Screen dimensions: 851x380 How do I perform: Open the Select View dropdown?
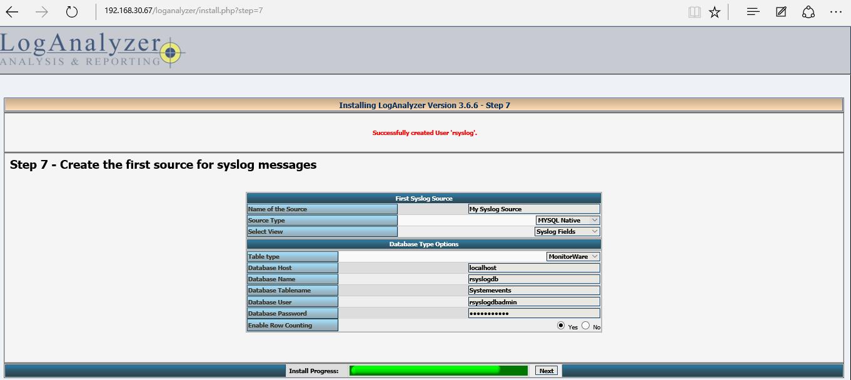pyautogui.click(x=567, y=231)
